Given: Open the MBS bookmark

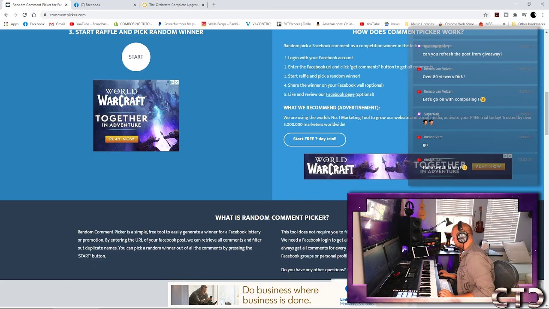Looking at the screenshot, I should click(x=486, y=24).
